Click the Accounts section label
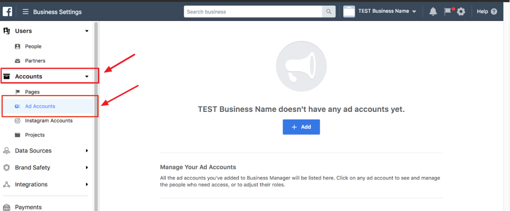This screenshot has width=510, height=211. (29, 76)
